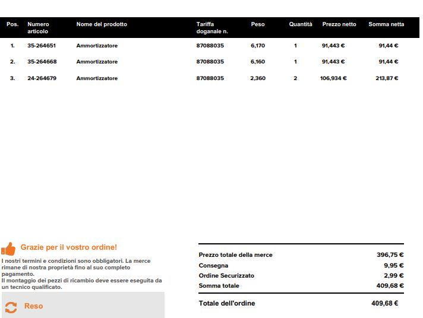
Task: Select net price 91,443 € in row 1
Action: [x=333, y=46]
